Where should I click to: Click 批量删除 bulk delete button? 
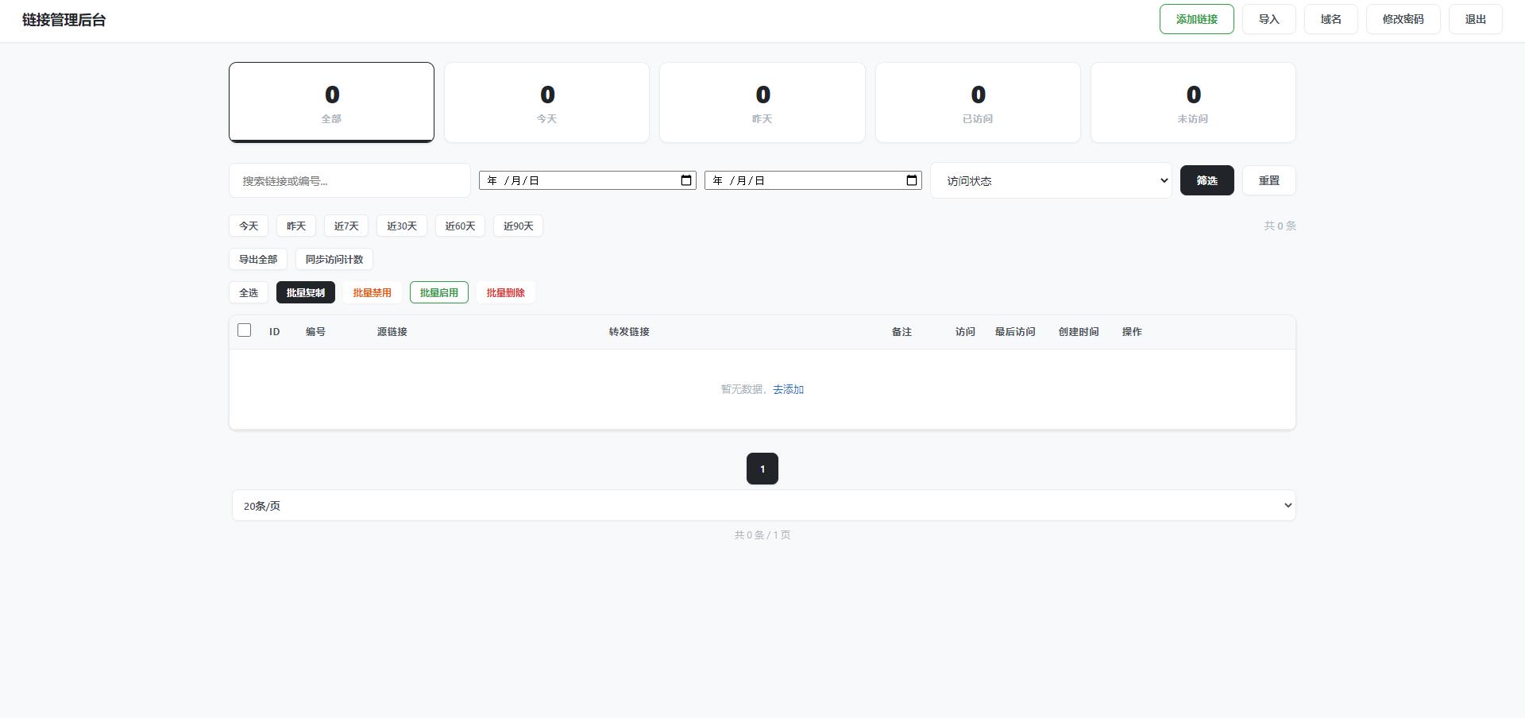click(x=506, y=292)
